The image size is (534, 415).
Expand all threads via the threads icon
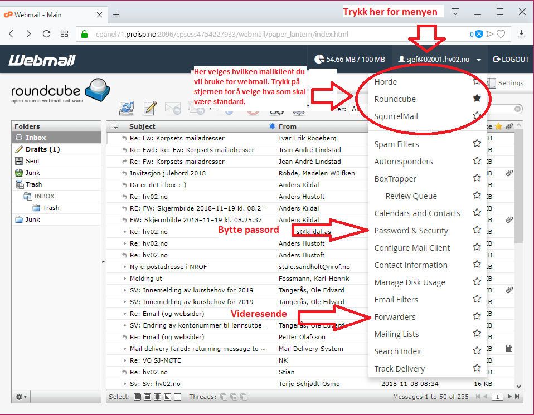pyautogui.click(x=224, y=397)
